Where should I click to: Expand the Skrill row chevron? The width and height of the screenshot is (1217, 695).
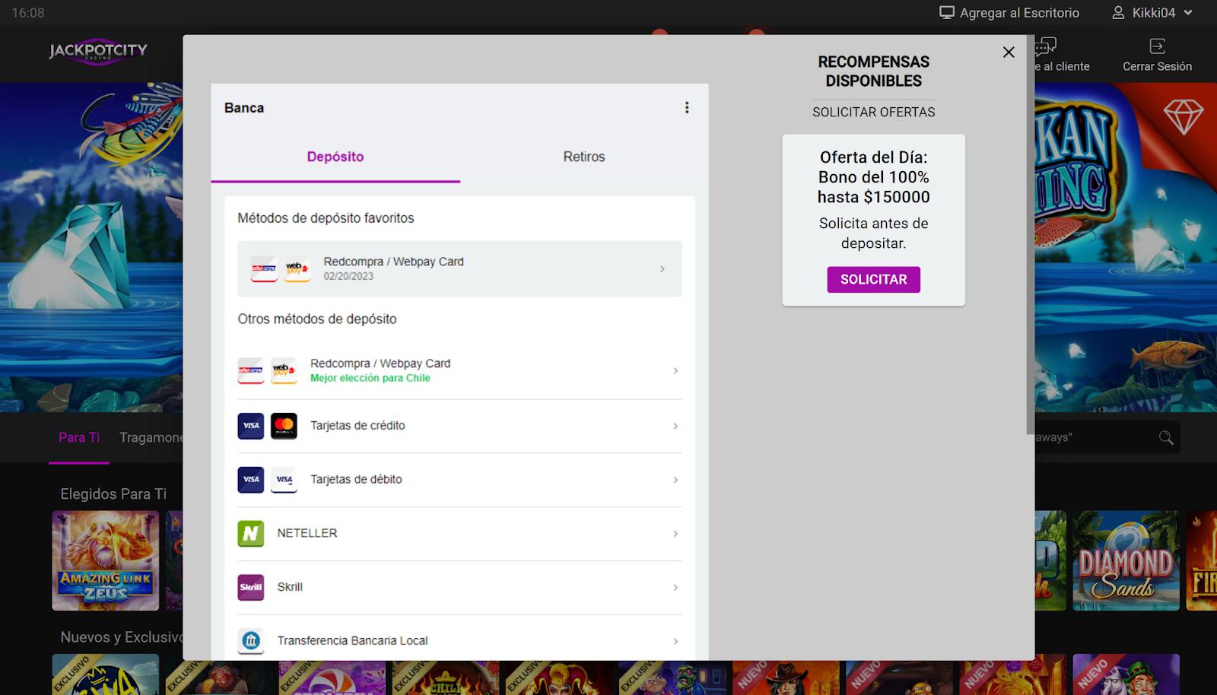(675, 587)
